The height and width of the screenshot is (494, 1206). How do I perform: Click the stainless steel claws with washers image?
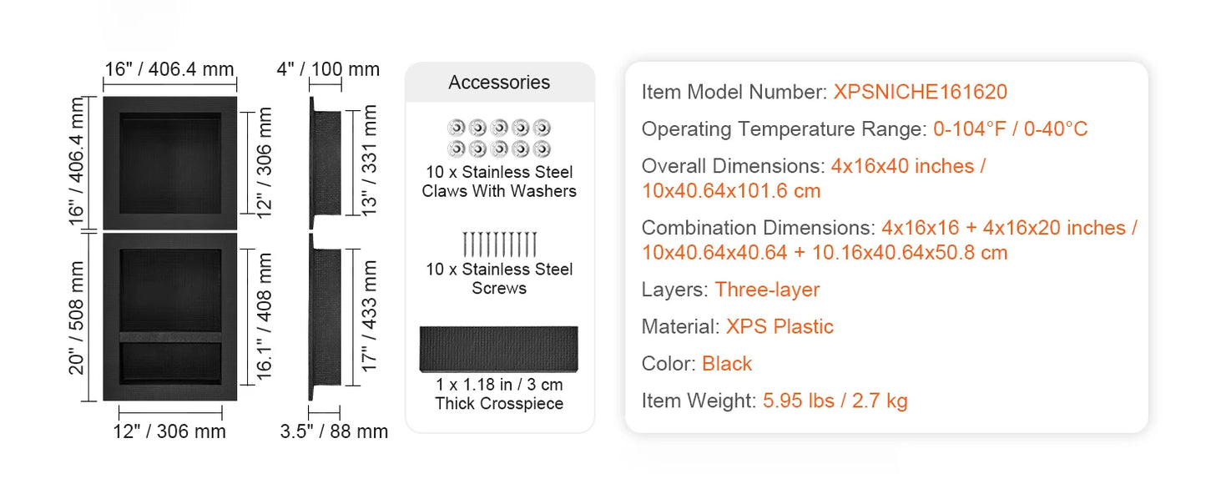tap(499, 139)
